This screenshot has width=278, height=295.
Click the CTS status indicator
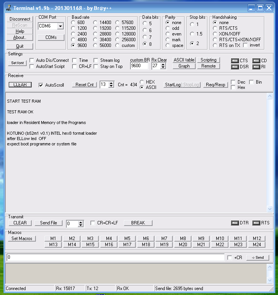[235, 61]
